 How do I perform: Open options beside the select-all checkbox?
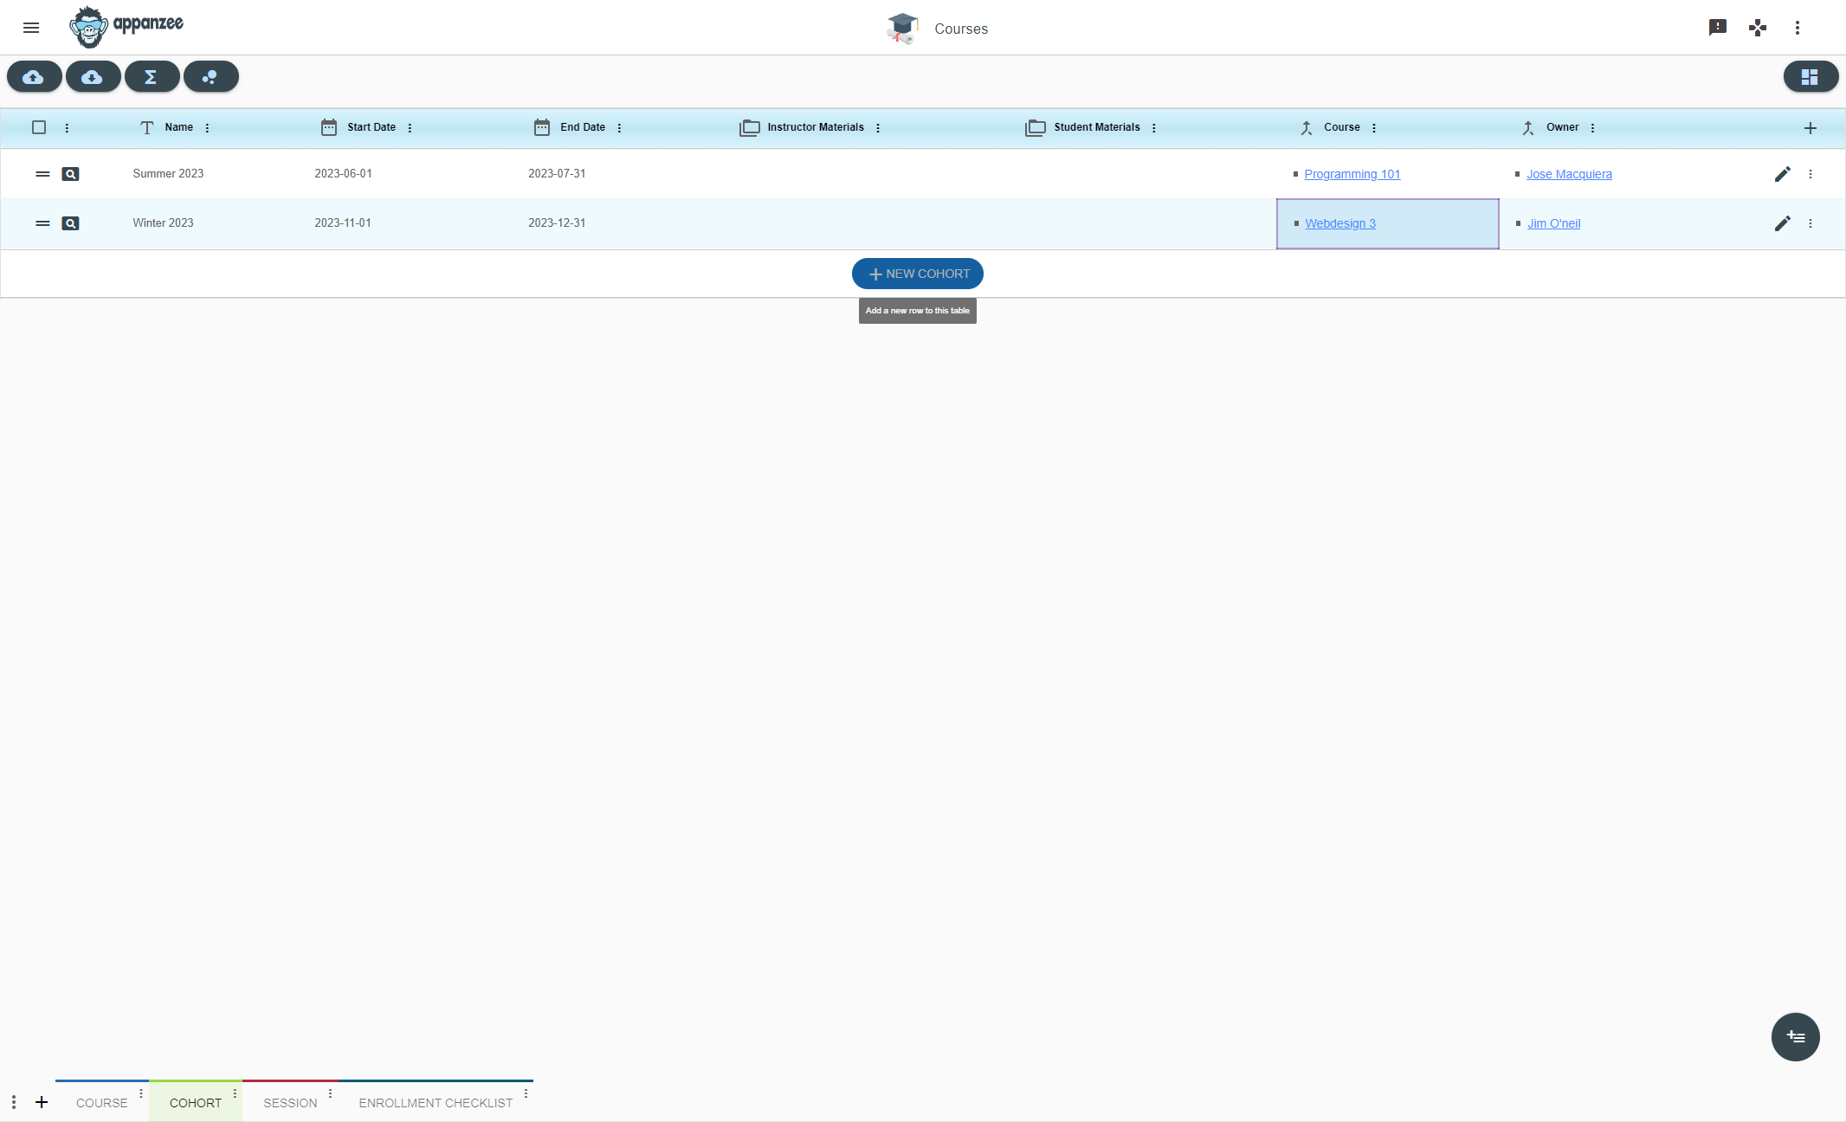67,127
